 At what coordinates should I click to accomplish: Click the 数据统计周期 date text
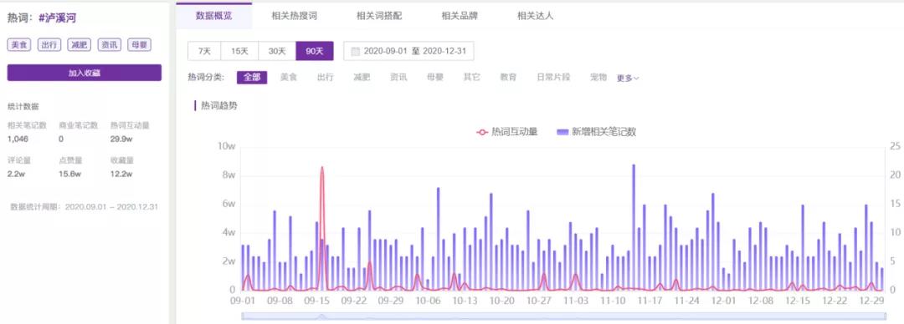pos(85,206)
